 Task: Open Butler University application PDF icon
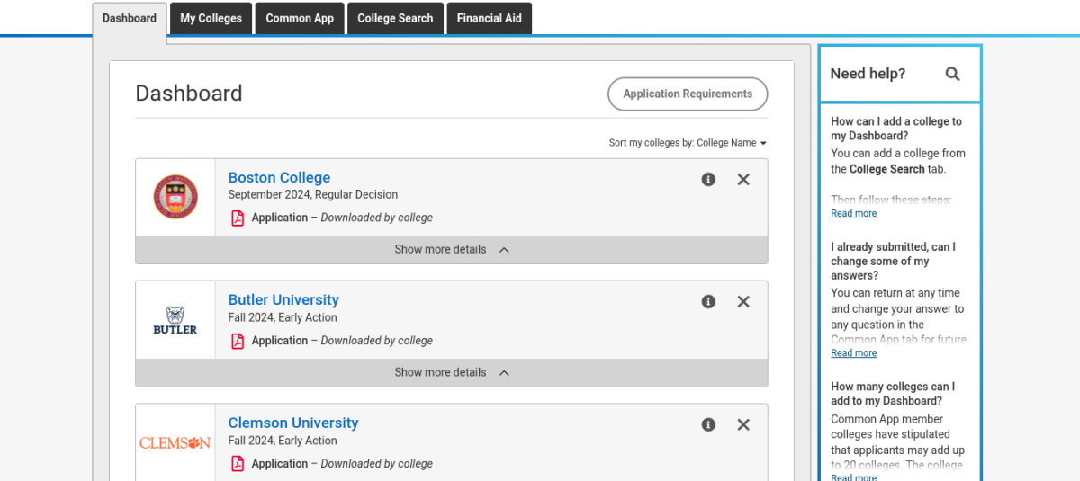tap(238, 341)
